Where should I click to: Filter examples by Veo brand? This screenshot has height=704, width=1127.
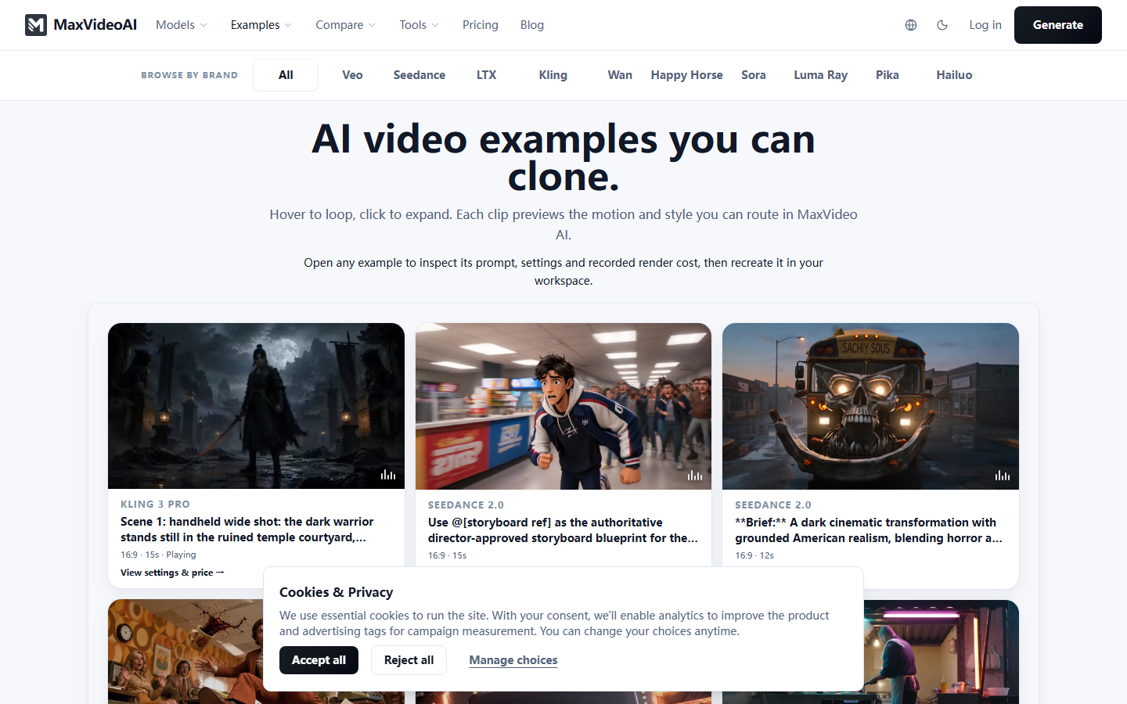coord(352,75)
